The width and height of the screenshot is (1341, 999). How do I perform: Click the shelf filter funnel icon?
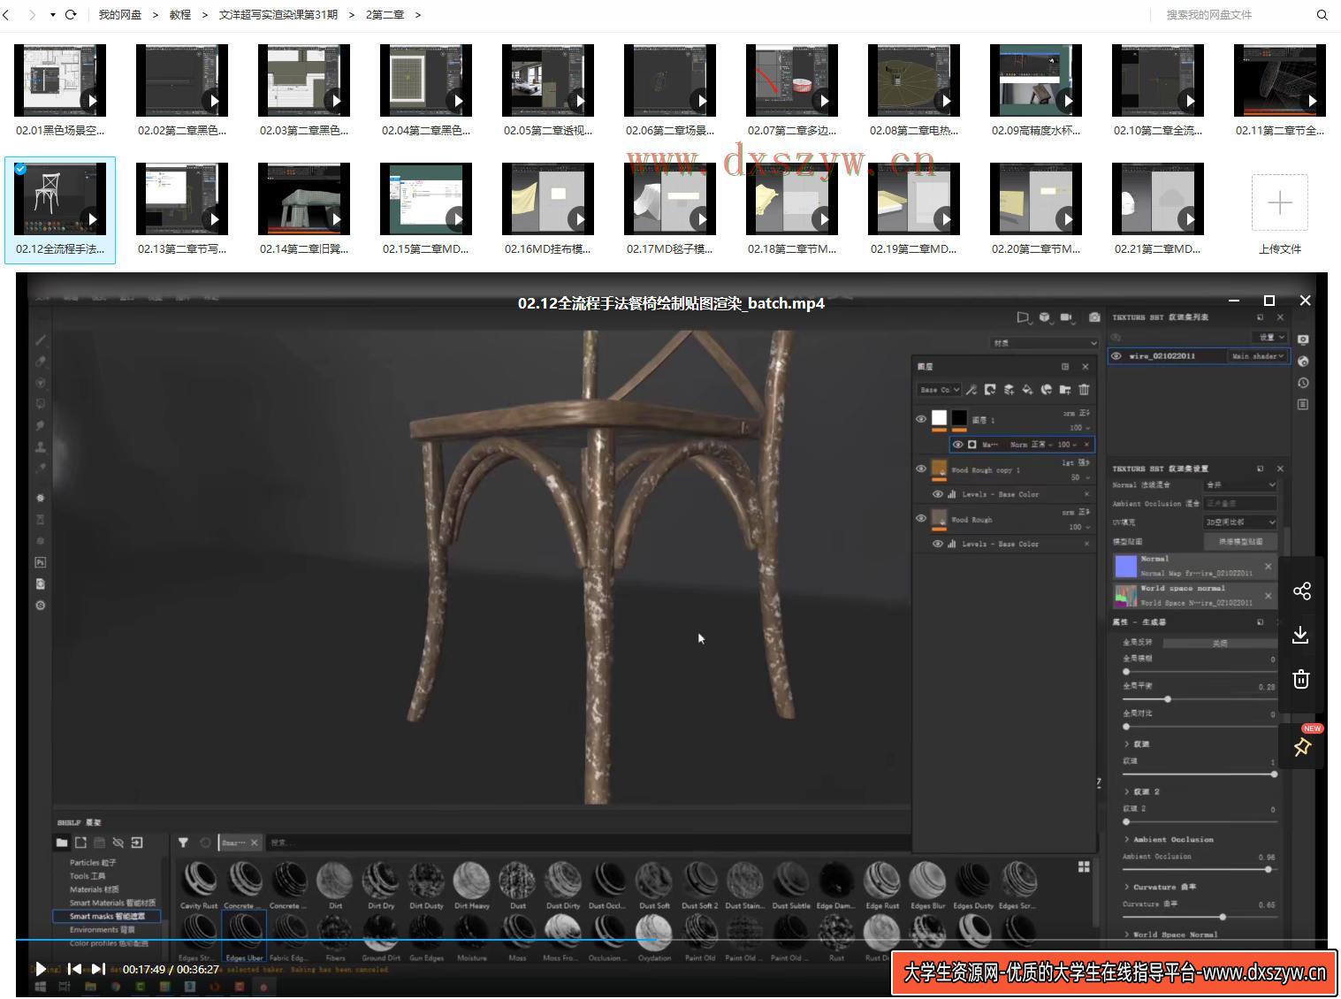point(183,843)
